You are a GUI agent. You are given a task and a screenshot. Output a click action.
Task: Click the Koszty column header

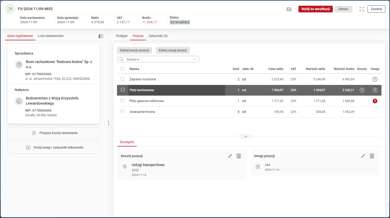[x=362, y=69]
